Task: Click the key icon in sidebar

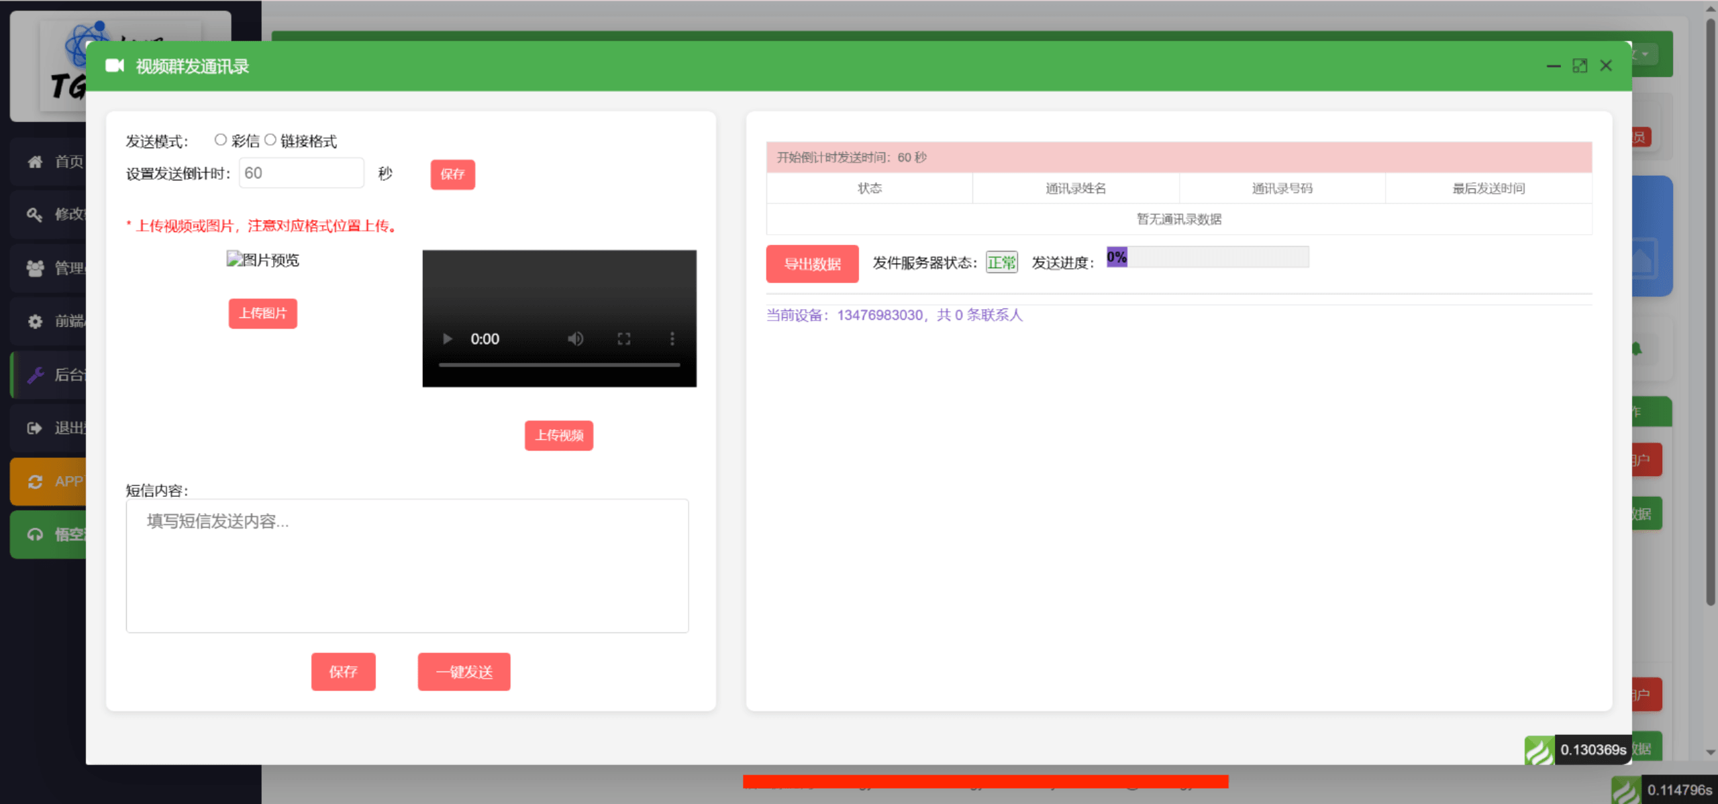Action: pos(35,215)
